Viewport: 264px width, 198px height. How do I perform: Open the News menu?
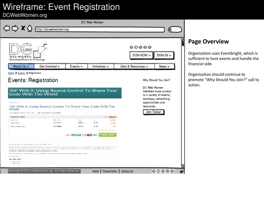click(164, 66)
